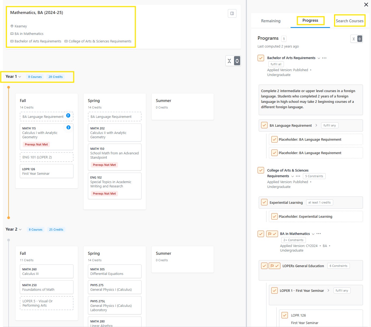The image size is (371, 327).
Task: Collapse Year 2 section chevron
Action: point(20,230)
